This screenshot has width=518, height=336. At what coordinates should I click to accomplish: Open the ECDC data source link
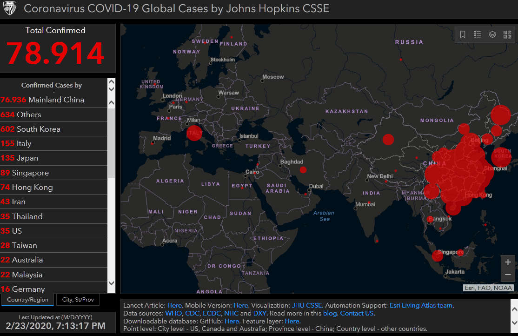pos(212,314)
